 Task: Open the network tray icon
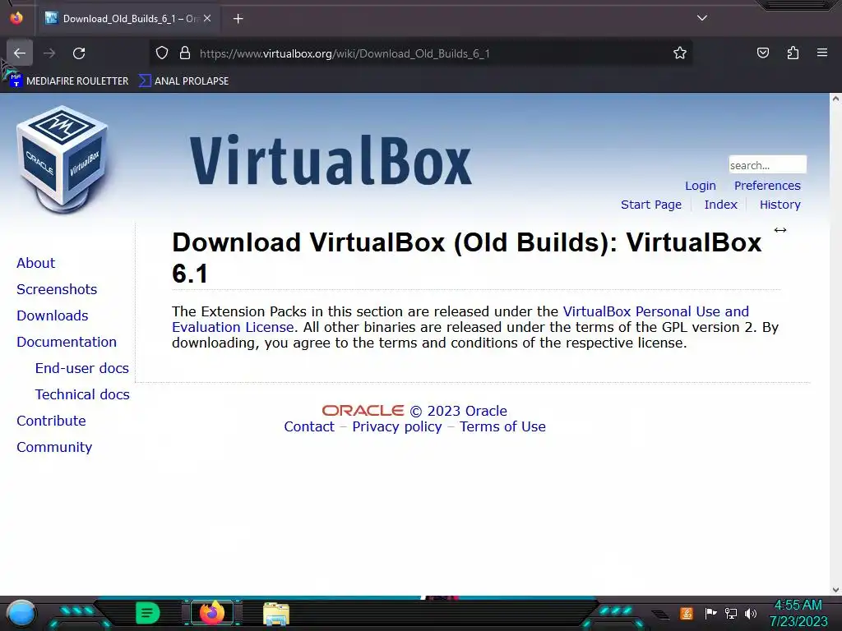click(x=730, y=613)
